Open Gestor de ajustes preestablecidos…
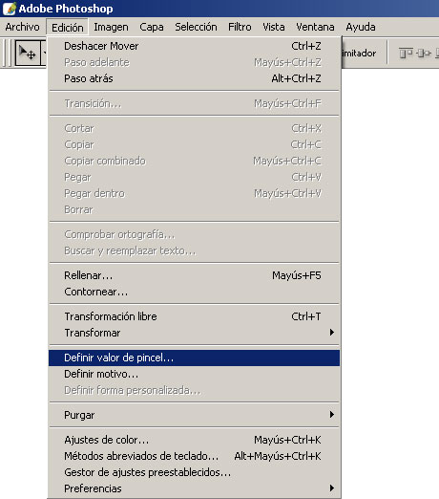439x499 pixels. click(x=194, y=472)
